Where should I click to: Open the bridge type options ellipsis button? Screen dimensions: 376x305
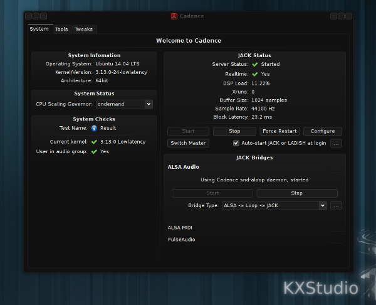click(x=336, y=206)
